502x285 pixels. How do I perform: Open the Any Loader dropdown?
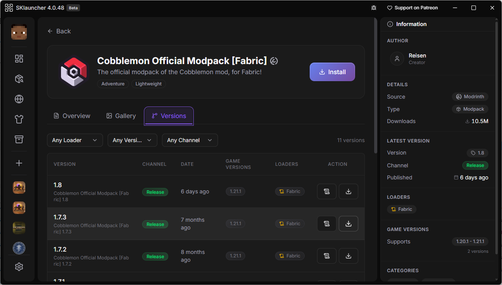pos(75,140)
